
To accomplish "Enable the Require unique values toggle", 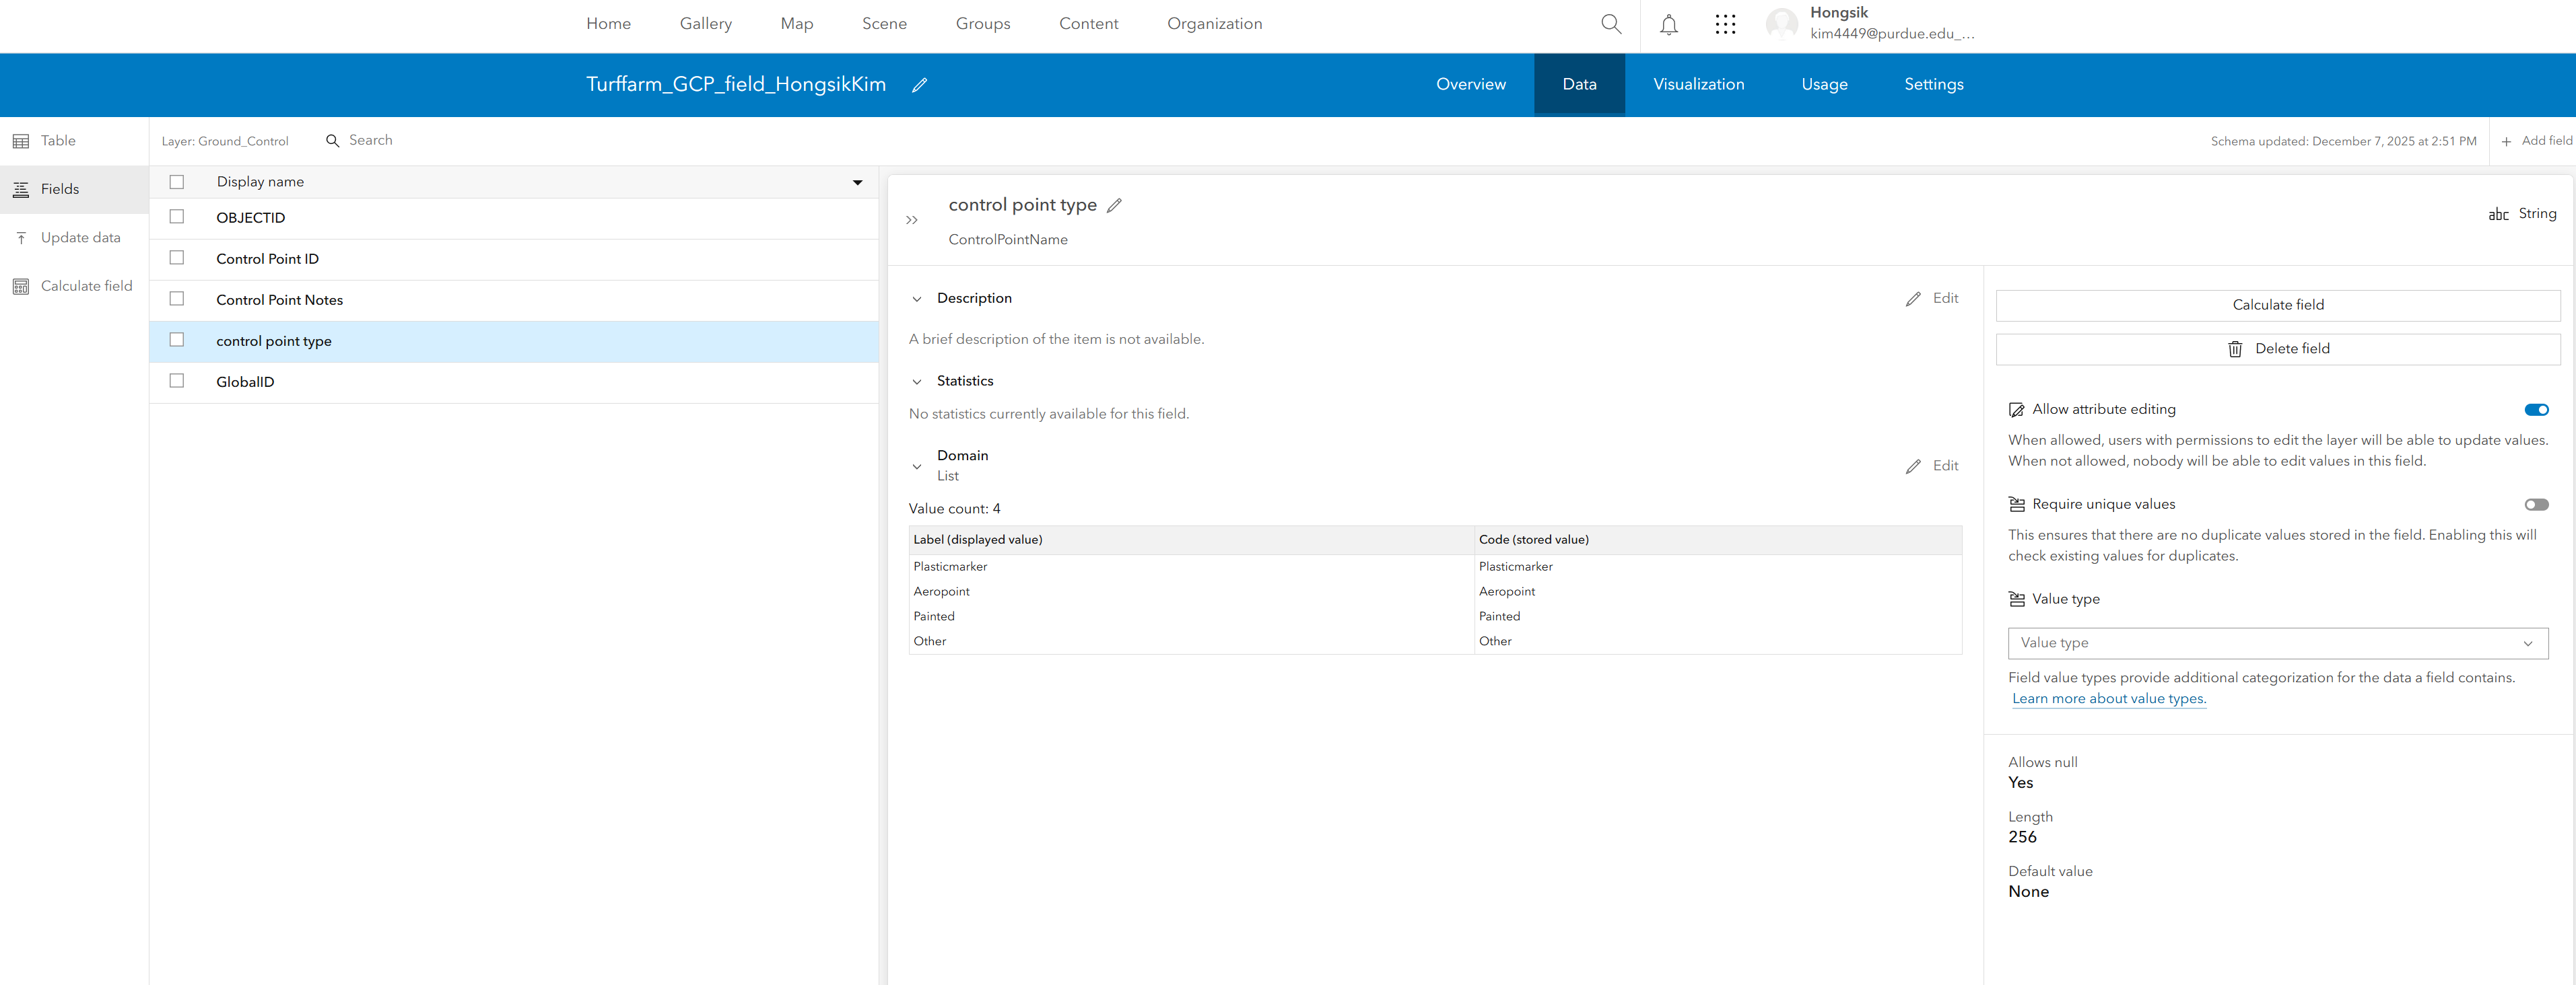I will (x=2535, y=505).
